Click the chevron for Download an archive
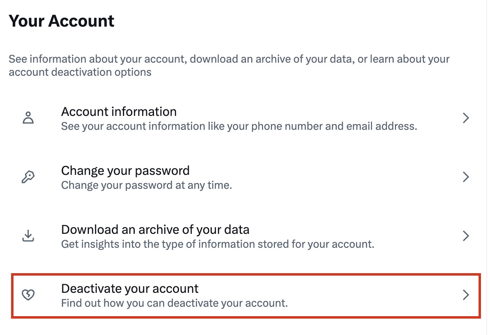This screenshot has height=335, width=490. pos(465,236)
